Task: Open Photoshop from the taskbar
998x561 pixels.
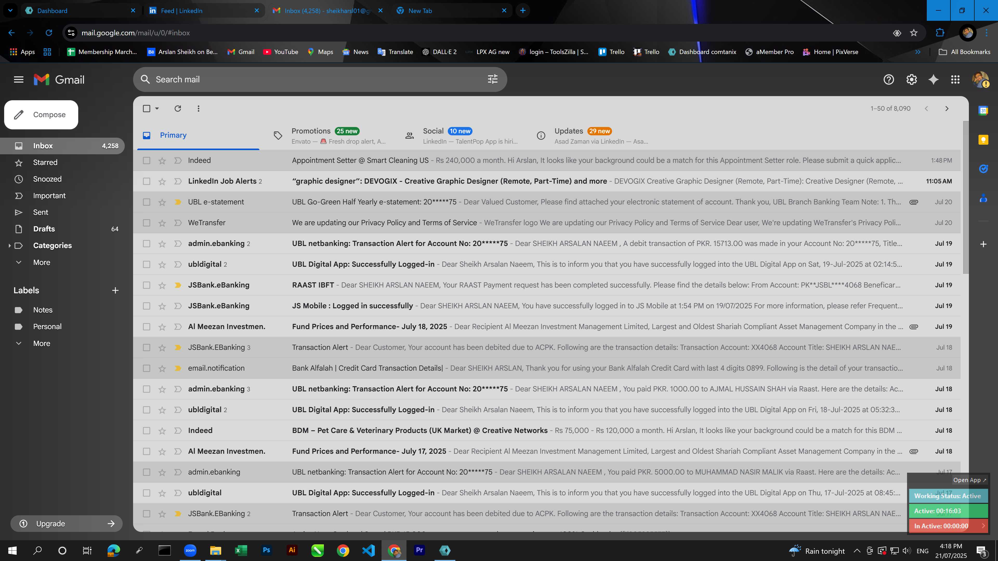Action: (x=266, y=550)
